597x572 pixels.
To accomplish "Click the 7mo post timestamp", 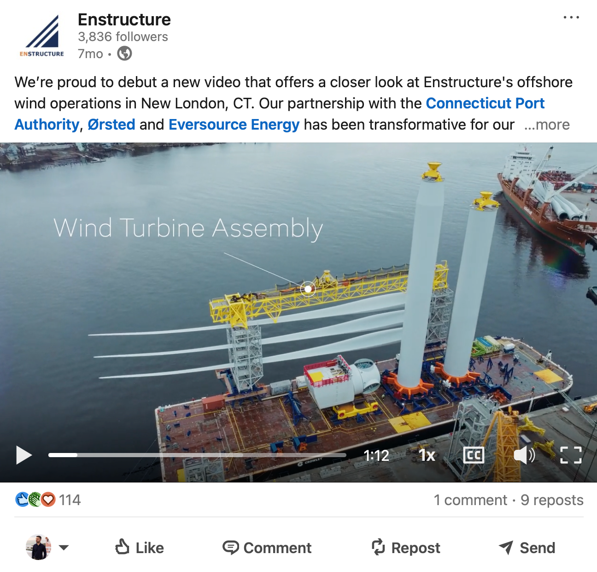I will 90,54.
